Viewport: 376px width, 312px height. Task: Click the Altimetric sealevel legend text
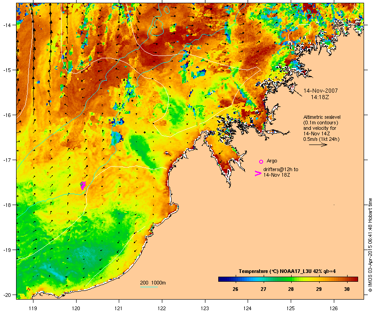tap(322, 117)
